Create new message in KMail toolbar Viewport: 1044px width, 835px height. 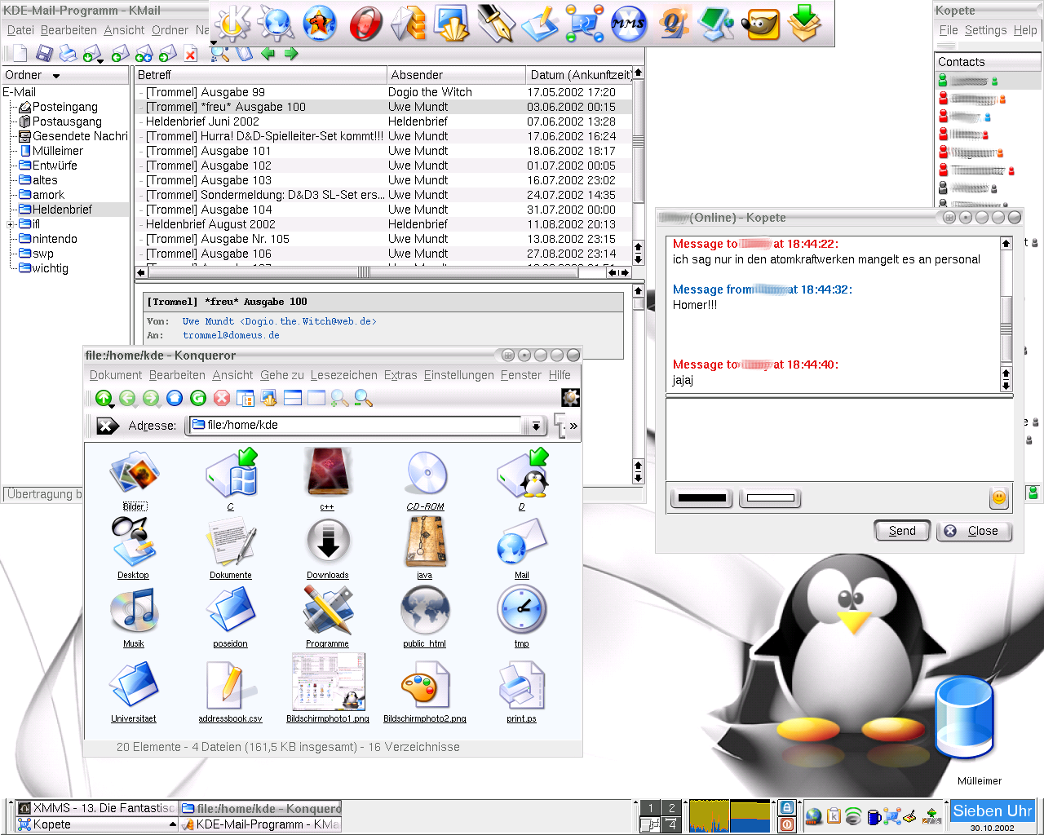(x=20, y=54)
